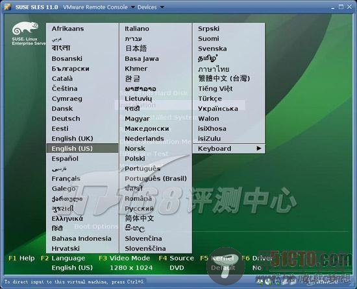357x289 pixels.
Task: Open VMware Remote Console dropdown menu
Action: pyautogui.click(x=99, y=7)
